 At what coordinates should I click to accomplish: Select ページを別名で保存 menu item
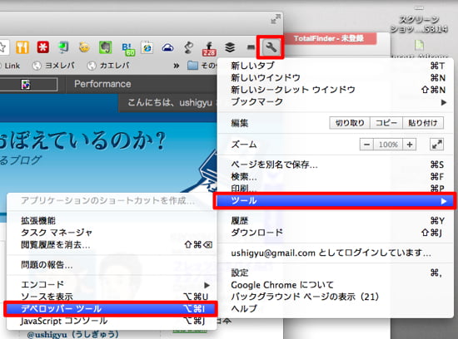[336, 165]
